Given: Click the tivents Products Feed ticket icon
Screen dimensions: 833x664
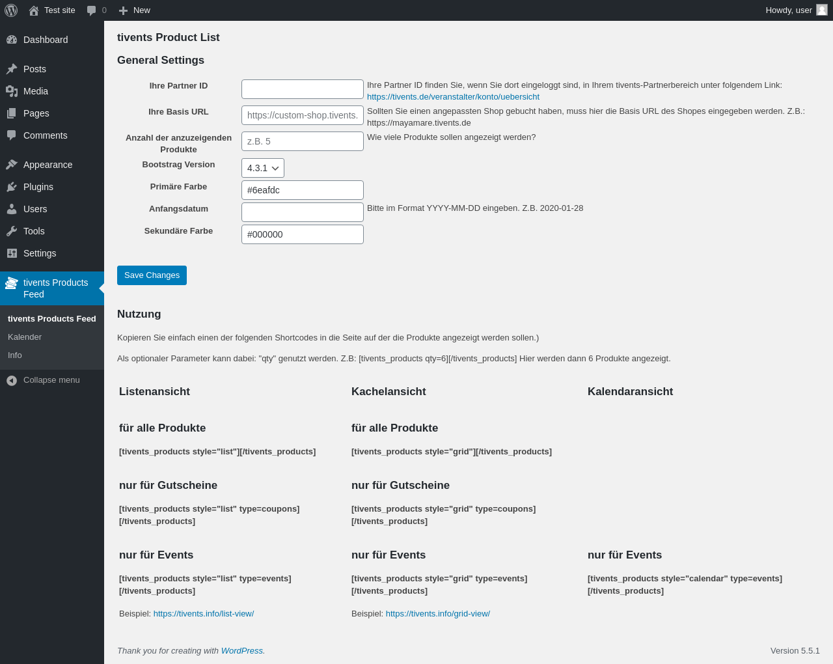Looking at the screenshot, I should pyautogui.click(x=12, y=283).
